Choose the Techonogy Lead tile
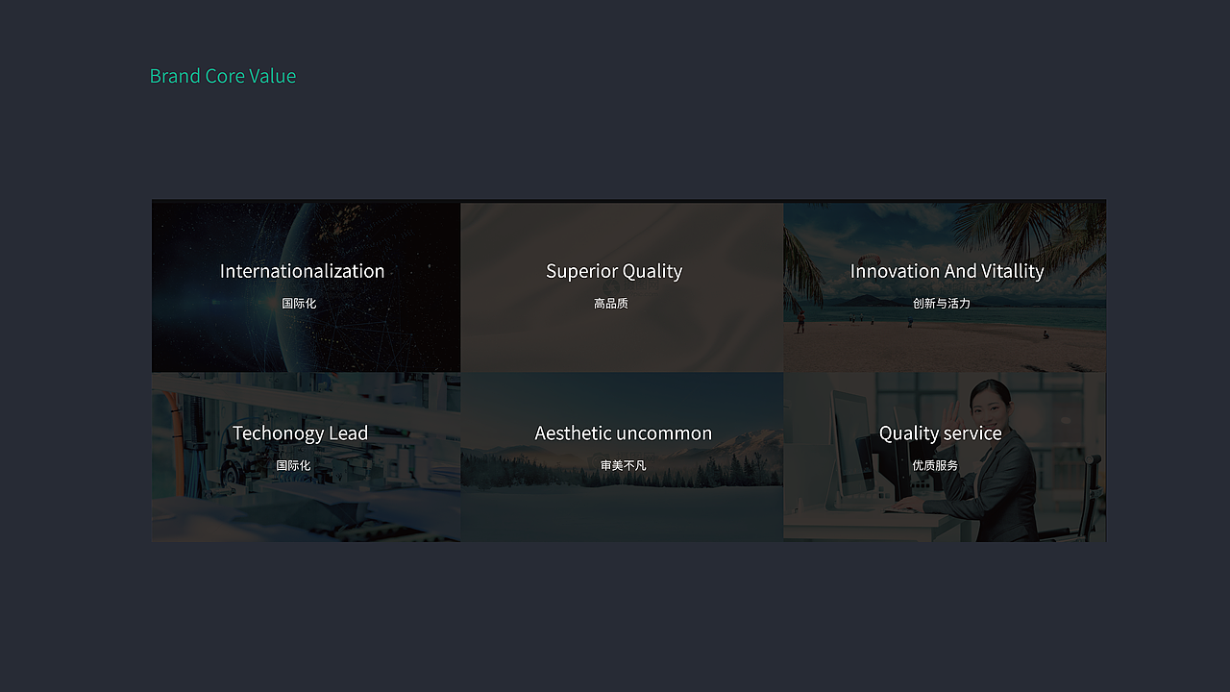The width and height of the screenshot is (1230, 692). tap(306, 457)
